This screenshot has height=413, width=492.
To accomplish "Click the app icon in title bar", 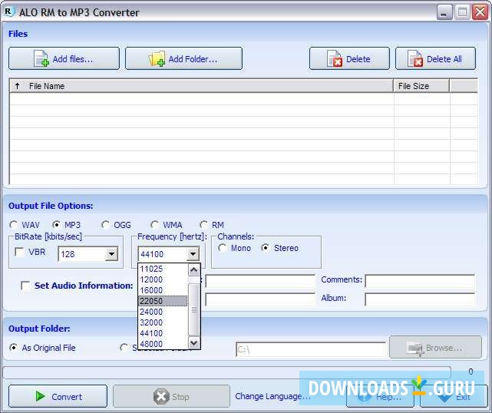I will click(9, 12).
